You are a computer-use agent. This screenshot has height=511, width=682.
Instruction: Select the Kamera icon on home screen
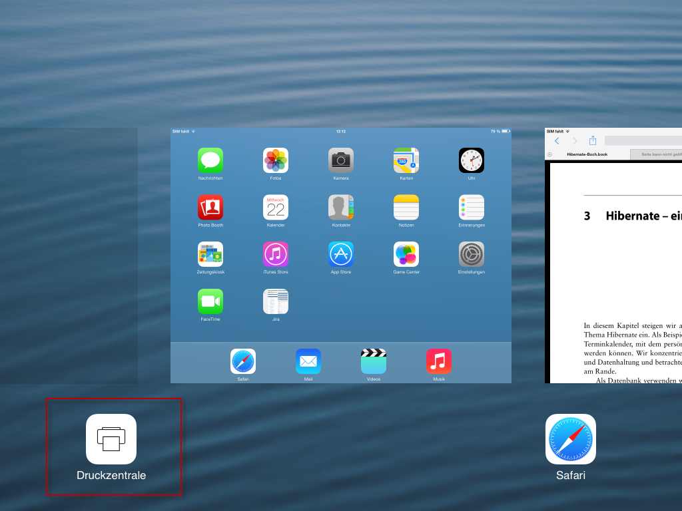coord(341,160)
